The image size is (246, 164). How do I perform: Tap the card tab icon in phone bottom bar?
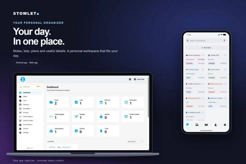pos(197,125)
